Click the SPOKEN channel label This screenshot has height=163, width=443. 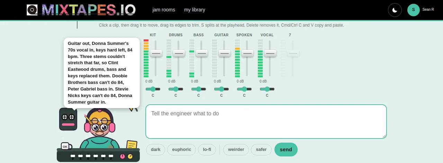[244, 35]
